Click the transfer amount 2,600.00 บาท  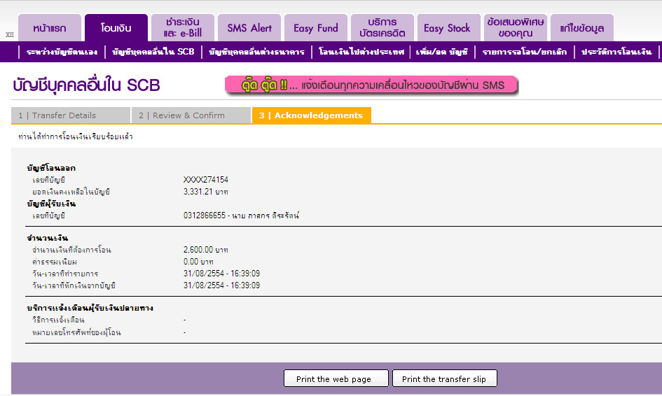pos(206,250)
